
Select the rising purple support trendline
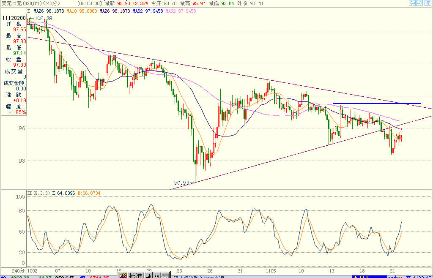301,153
